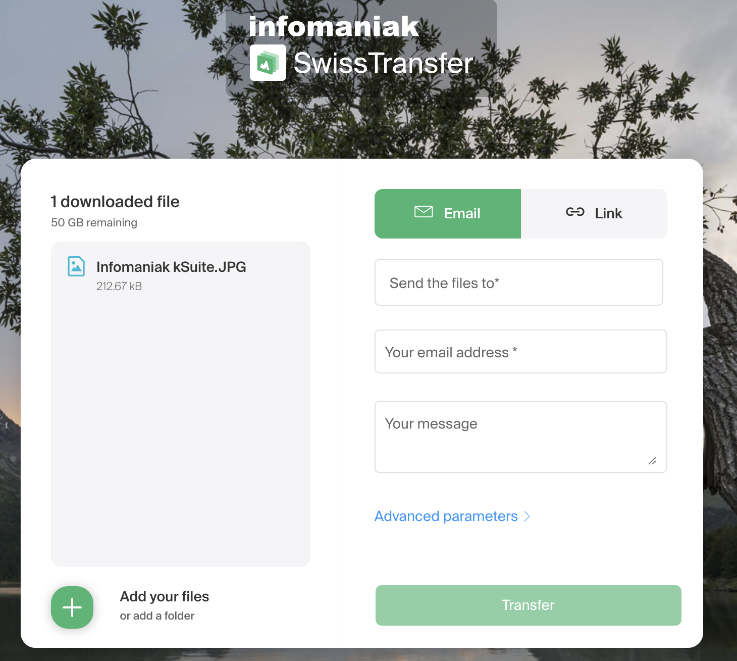Click into the 'Your message' text area
The height and width of the screenshot is (661, 737).
(x=521, y=437)
